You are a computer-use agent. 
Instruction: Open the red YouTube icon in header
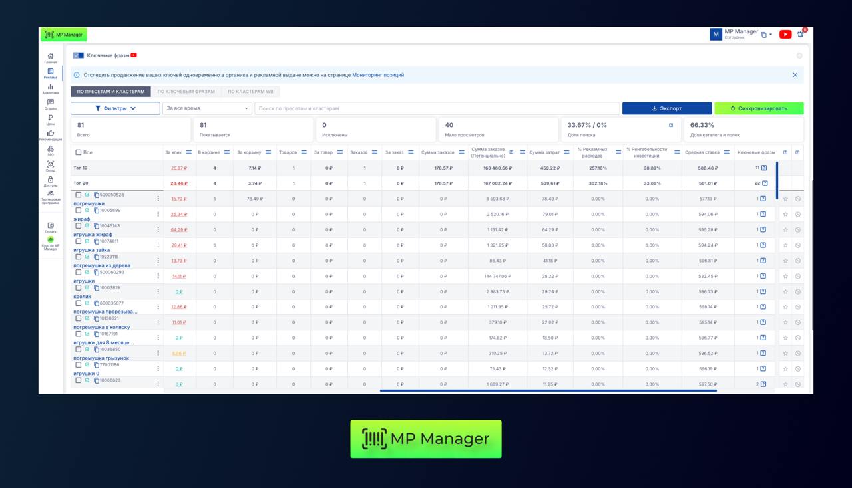pyautogui.click(x=785, y=35)
